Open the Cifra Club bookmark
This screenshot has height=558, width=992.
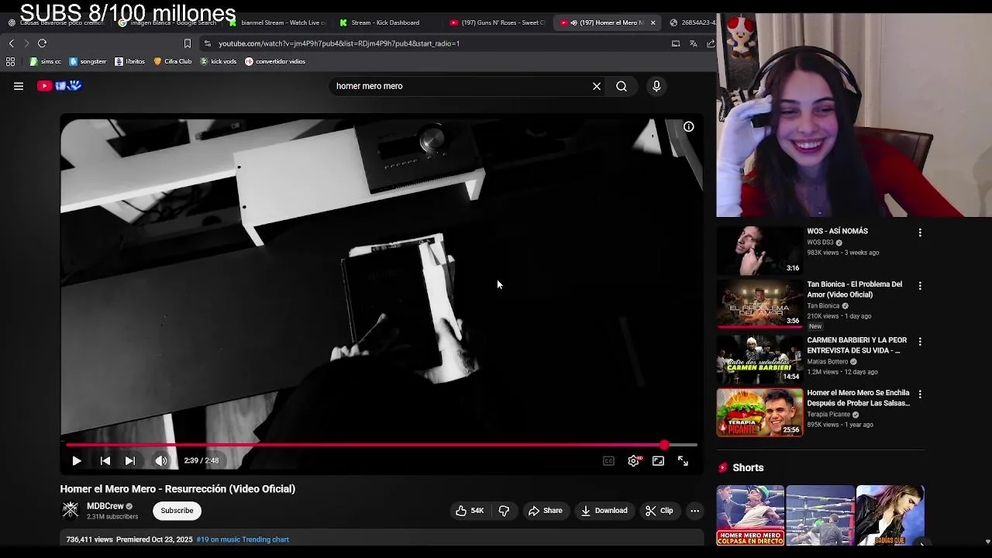coord(172,61)
